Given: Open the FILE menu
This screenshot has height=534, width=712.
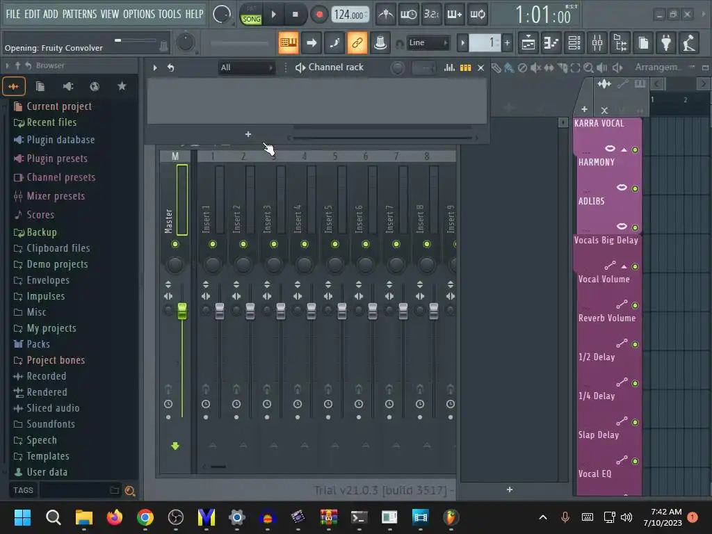Looking at the screenshot, I should click(13, 14).
